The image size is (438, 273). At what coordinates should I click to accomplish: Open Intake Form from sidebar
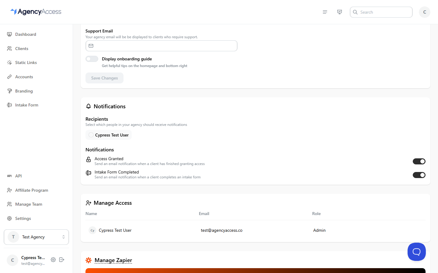(x=27, y=105)
